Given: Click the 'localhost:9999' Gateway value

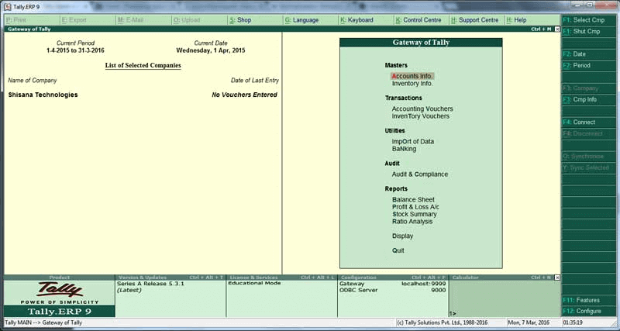Looking at the screenshot, I should [x=423, y=284].
